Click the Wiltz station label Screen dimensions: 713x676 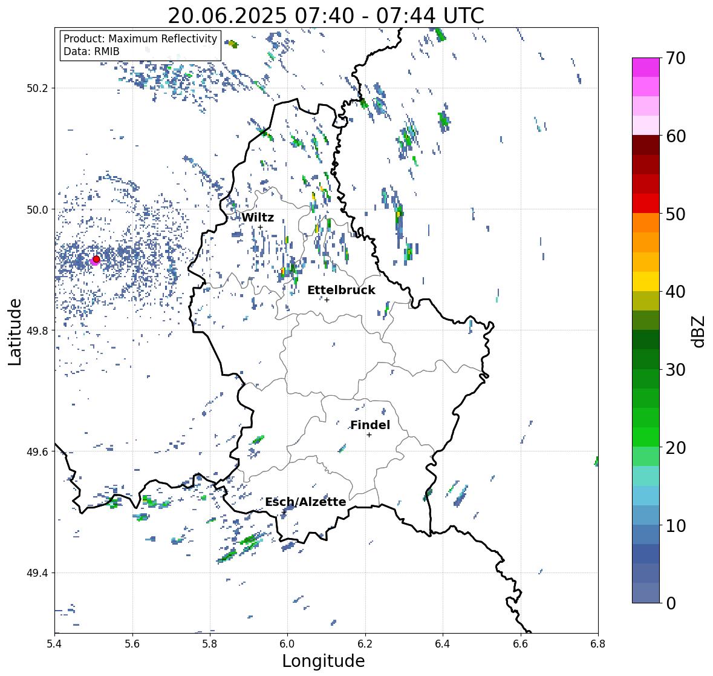point(258,217)
